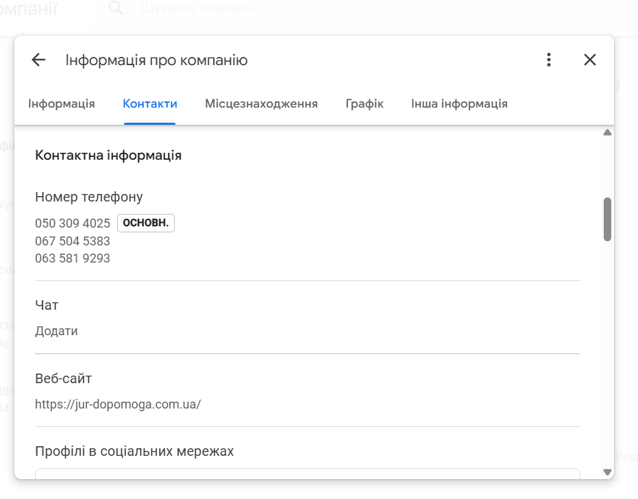638x499 pixels.
Task: Select phone number 067 504 5383
Action: tap(73, 241)
